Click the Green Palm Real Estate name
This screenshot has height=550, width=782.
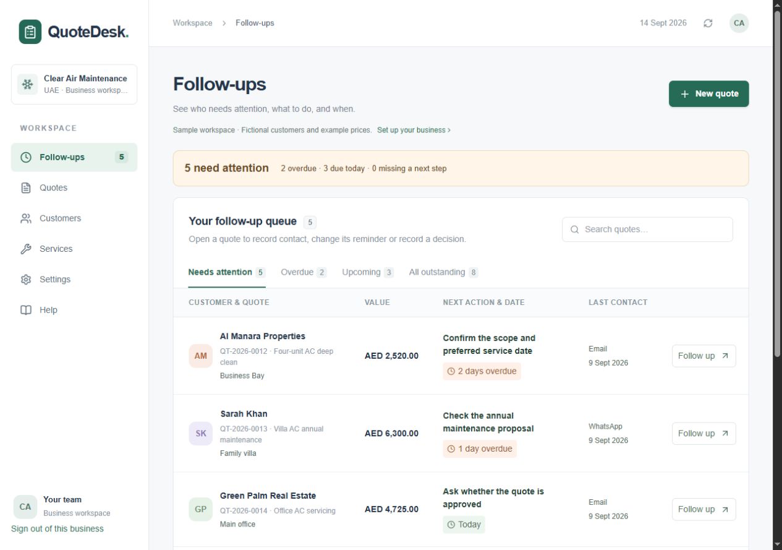tap(268, 496)
